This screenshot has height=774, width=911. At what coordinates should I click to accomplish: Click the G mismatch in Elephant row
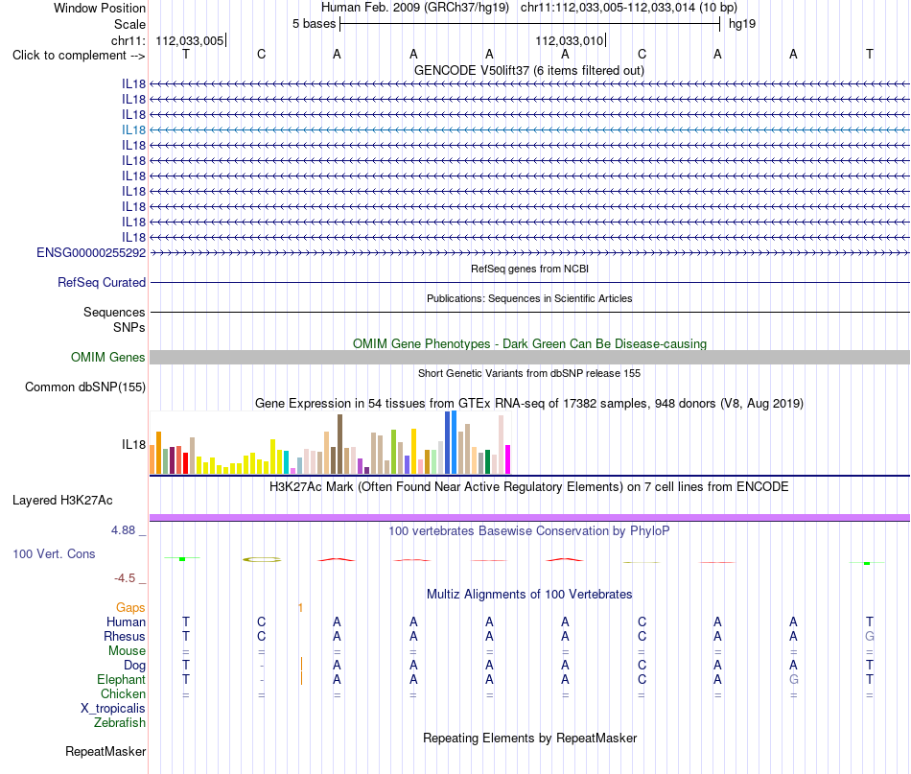tap(794, 679)
